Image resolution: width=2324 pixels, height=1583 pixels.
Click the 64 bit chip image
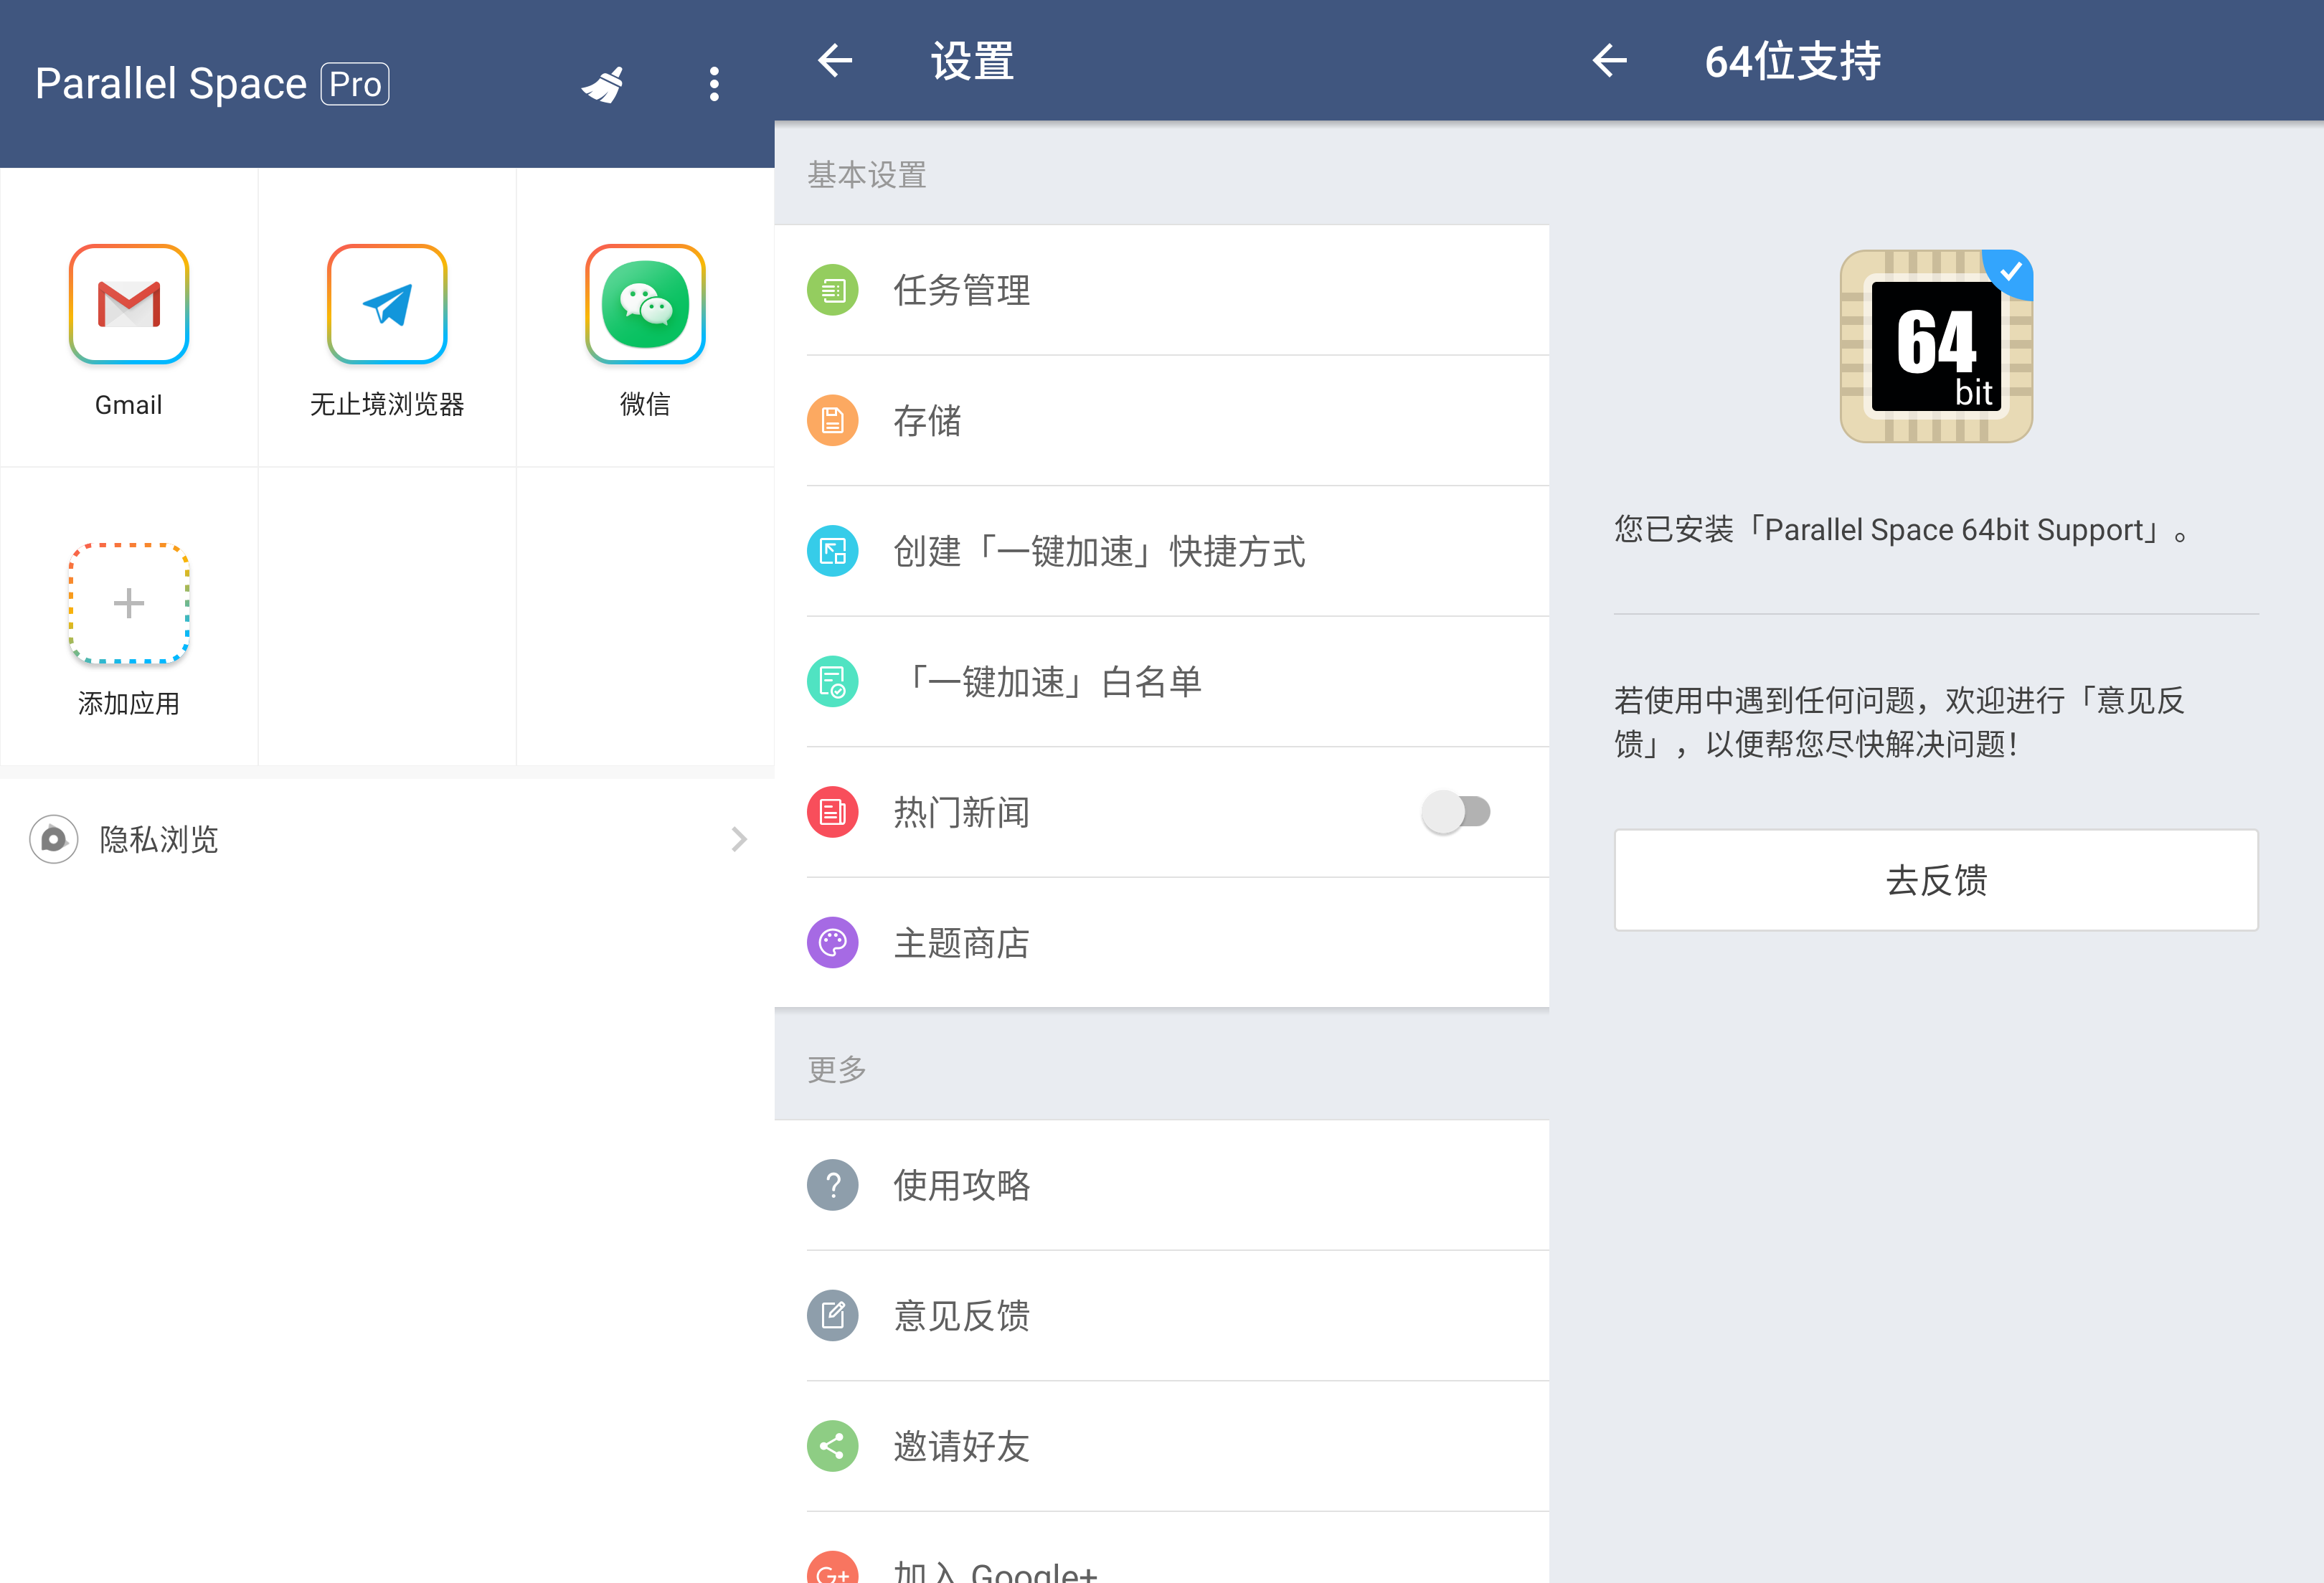(1936, 346)
